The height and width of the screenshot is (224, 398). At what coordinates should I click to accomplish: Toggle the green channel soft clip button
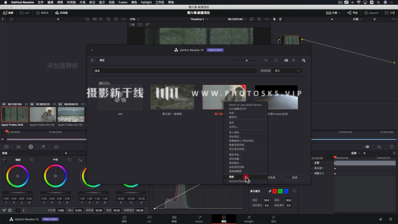(x=280, y=191)
